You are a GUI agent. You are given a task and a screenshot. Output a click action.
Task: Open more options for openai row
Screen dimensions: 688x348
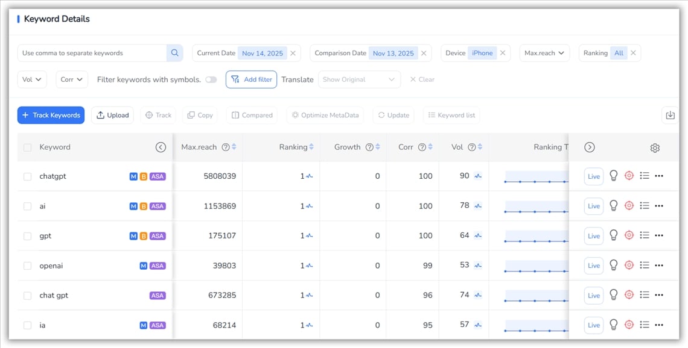(659, 266)
